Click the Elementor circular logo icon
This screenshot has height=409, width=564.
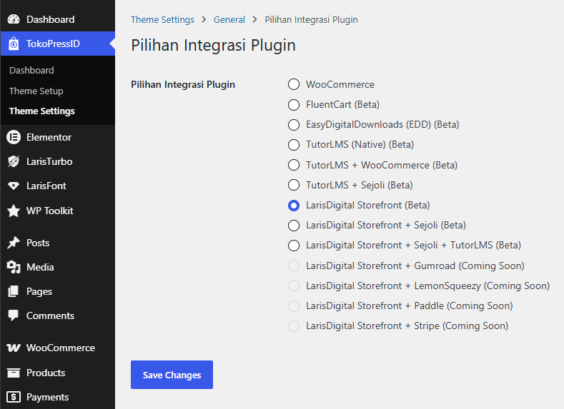click(x=14, y=137)
